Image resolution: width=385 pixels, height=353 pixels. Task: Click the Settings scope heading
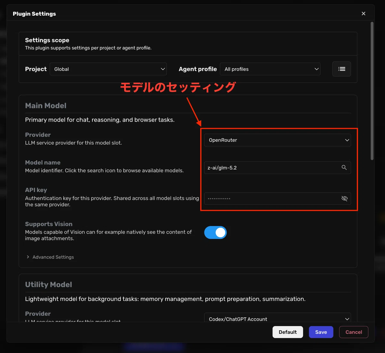(47, 40)
